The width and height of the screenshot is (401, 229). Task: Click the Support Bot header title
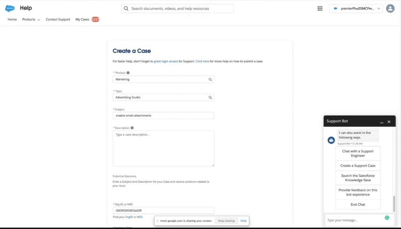(x=337, y=121)
